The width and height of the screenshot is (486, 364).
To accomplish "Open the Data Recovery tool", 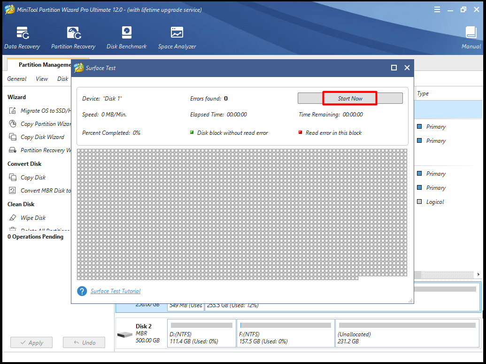I will pos(23,38).
